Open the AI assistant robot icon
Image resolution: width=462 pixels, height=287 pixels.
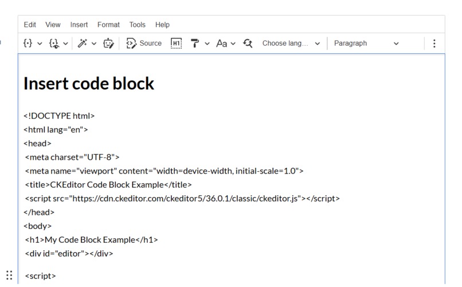point(108,44)
